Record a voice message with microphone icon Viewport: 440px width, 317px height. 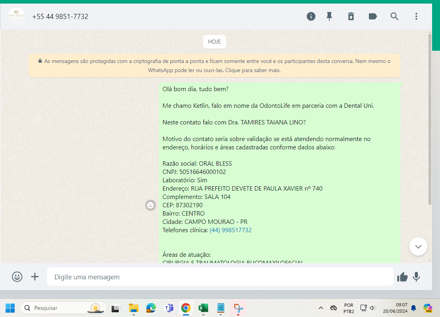pos(416,277)
